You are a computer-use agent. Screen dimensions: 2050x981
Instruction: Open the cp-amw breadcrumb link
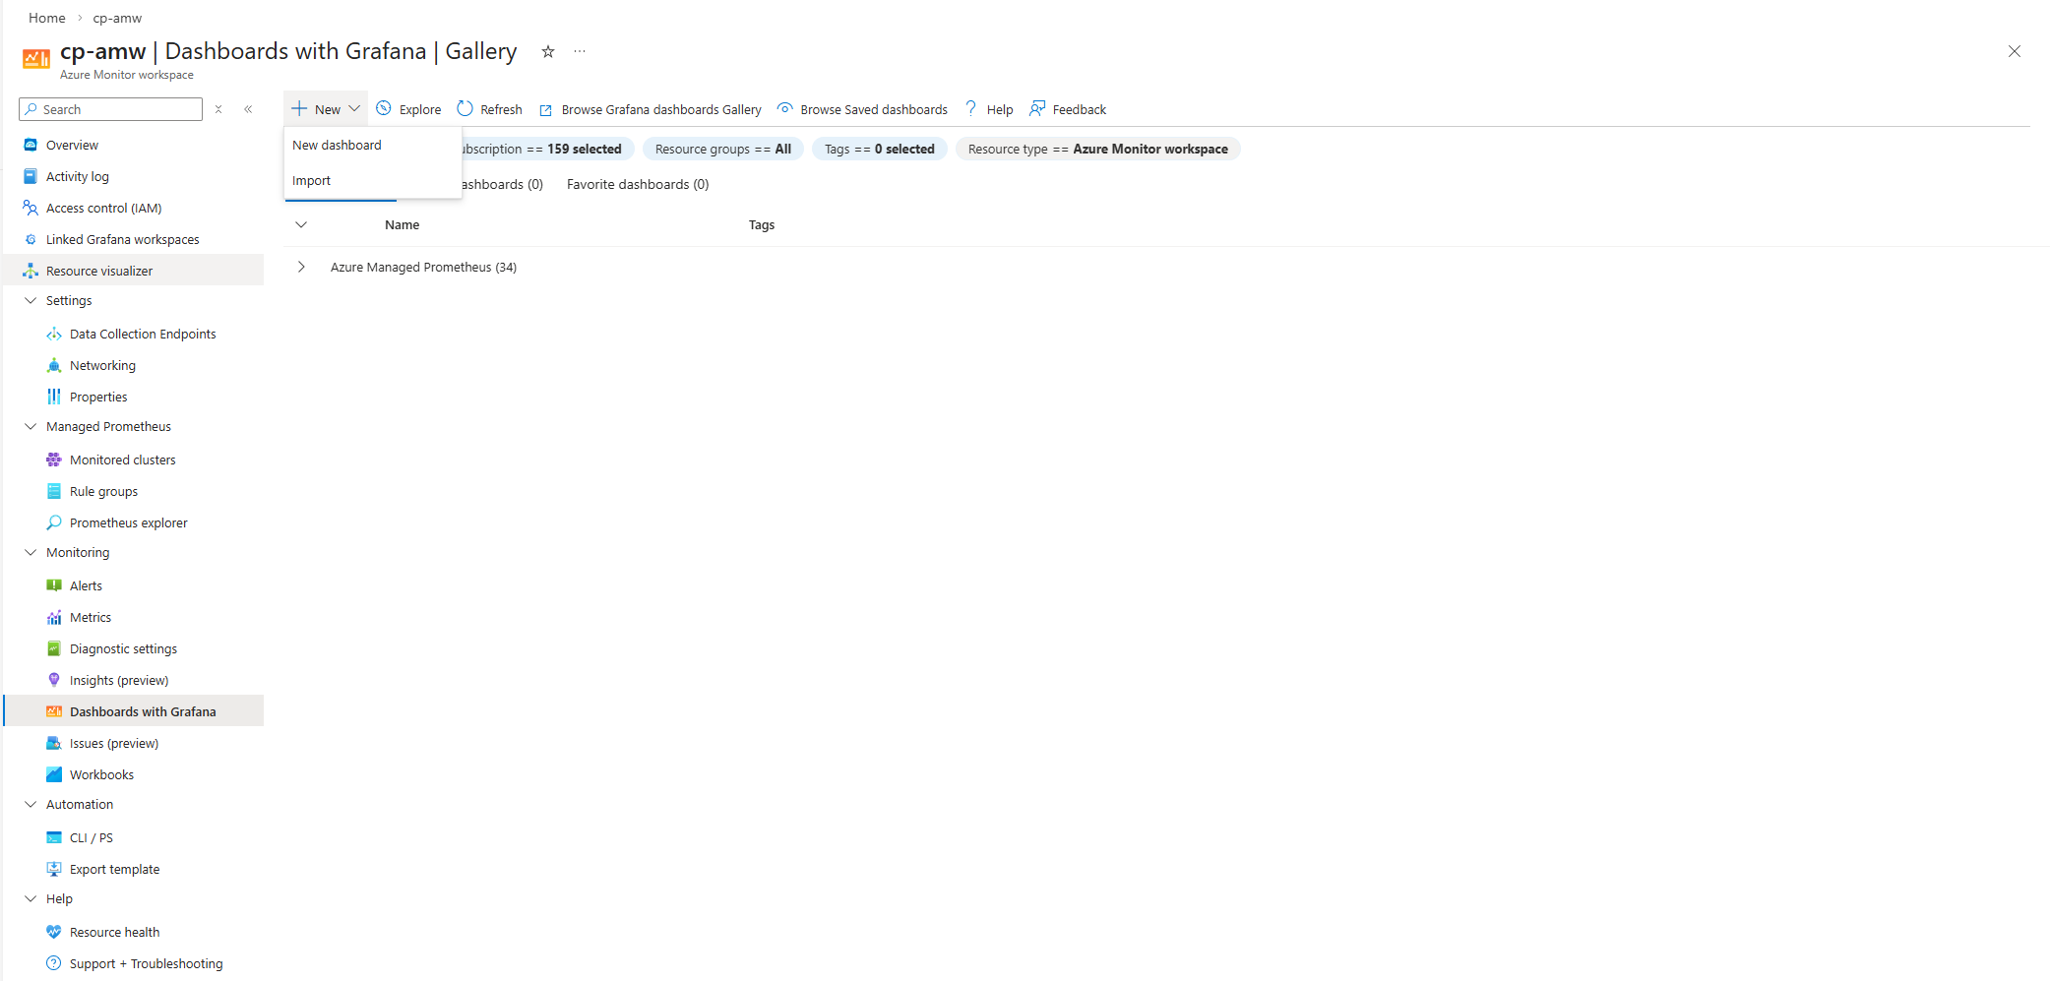[x=117, y=18]
